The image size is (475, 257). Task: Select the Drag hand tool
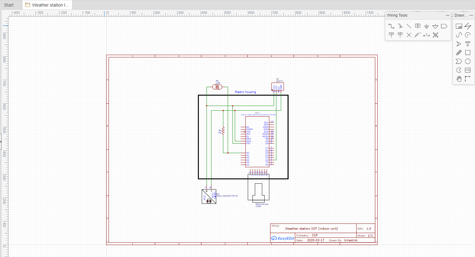click(x=459, y=79)
